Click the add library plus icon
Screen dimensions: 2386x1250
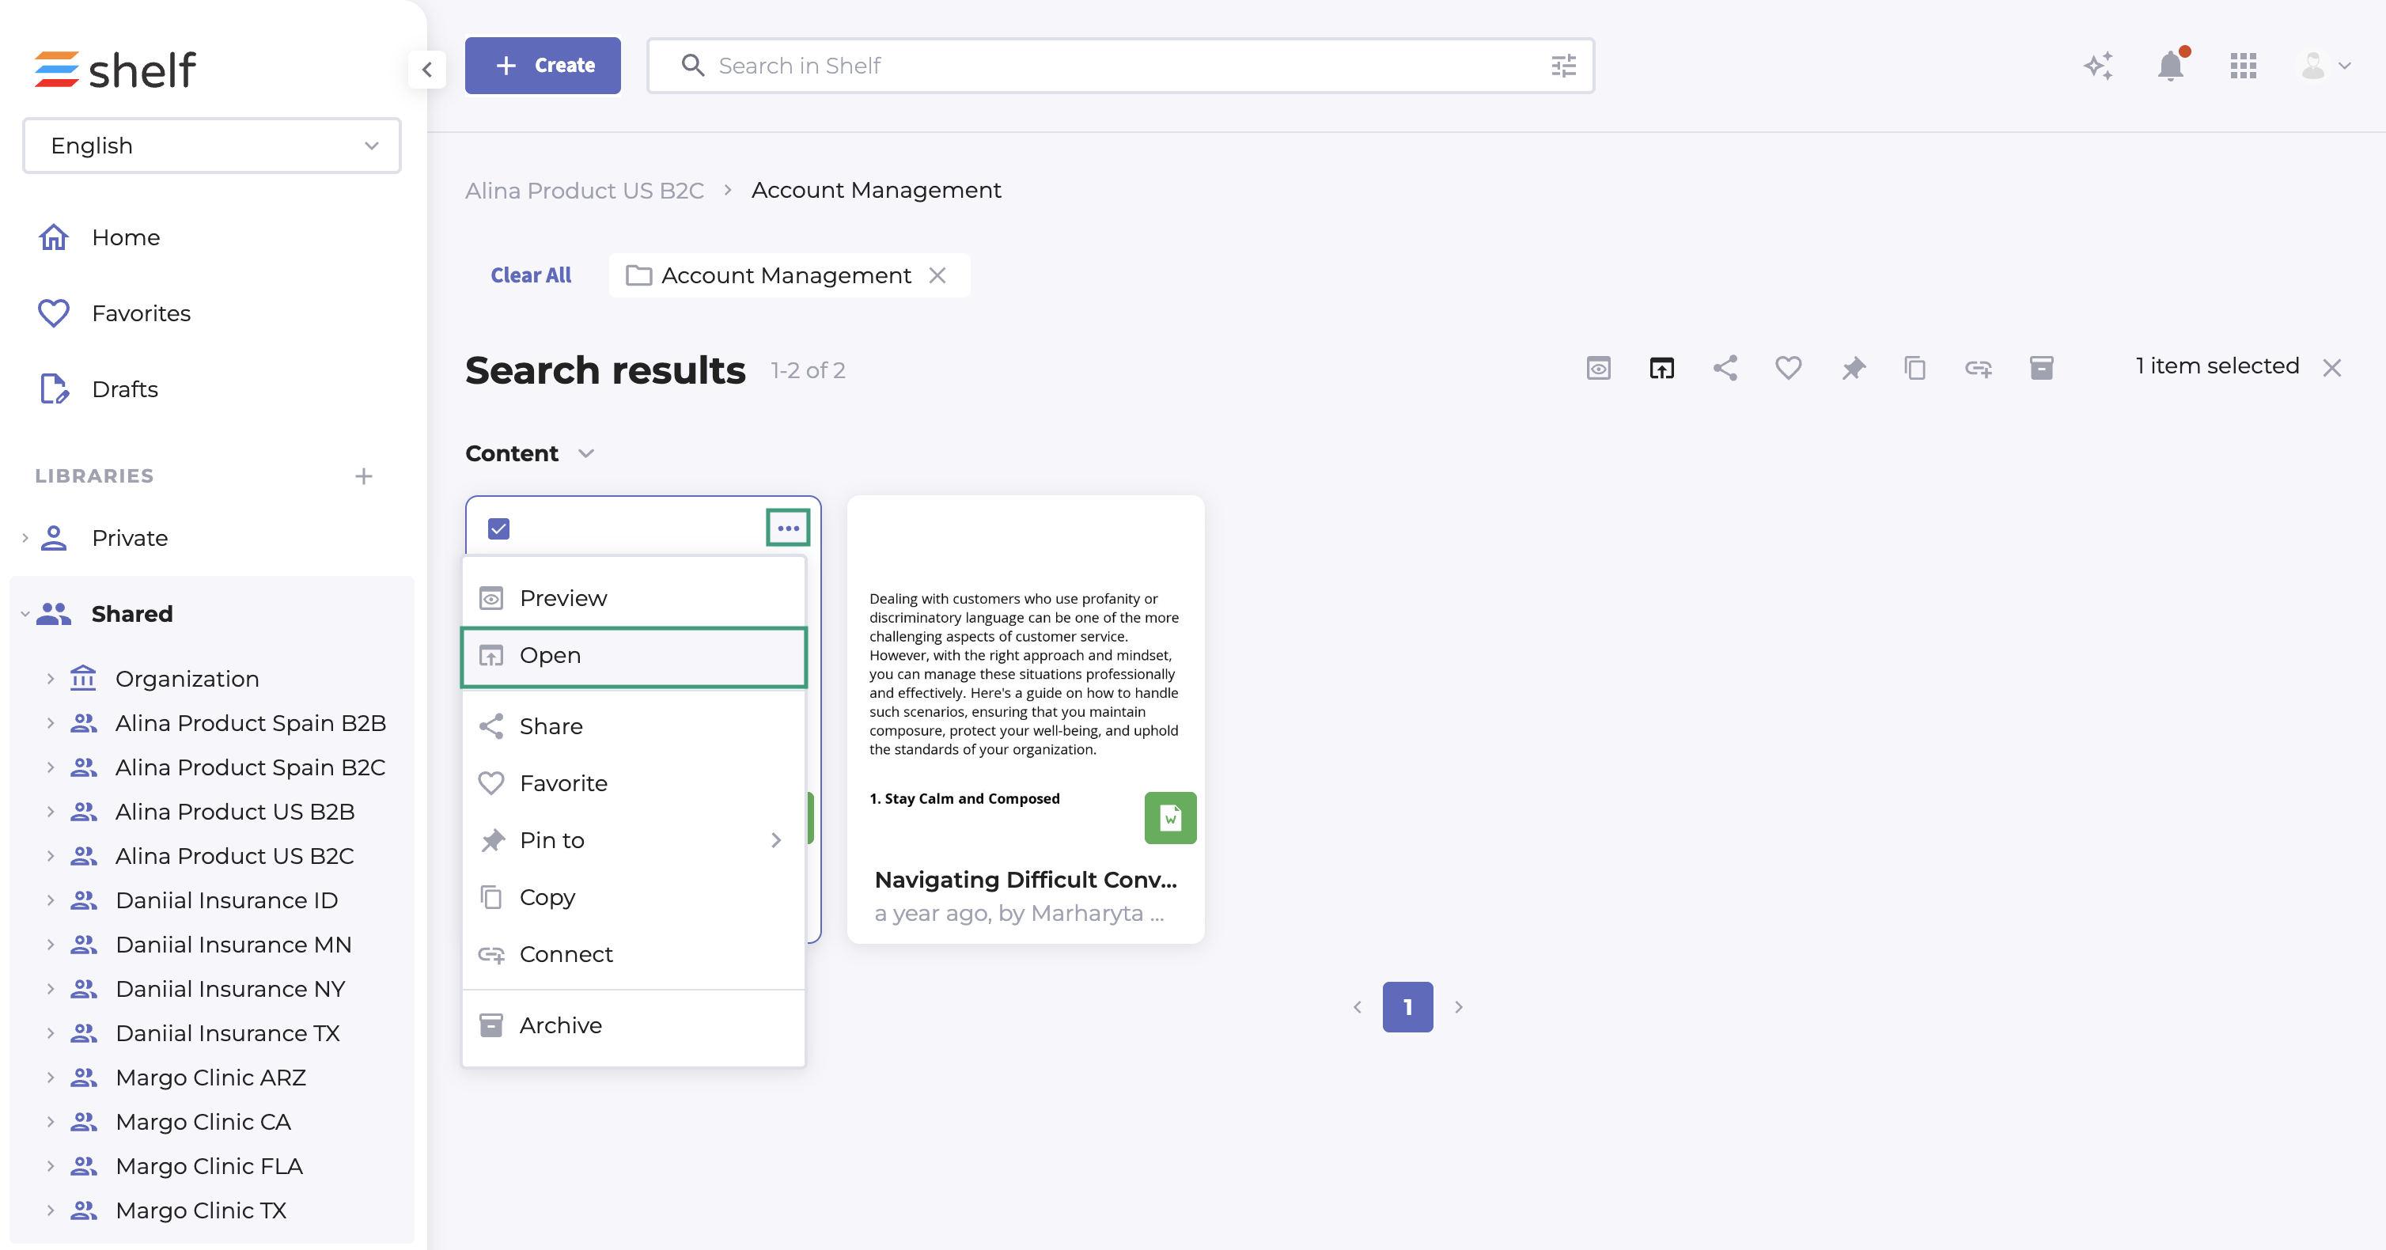[x=363, y=476]
